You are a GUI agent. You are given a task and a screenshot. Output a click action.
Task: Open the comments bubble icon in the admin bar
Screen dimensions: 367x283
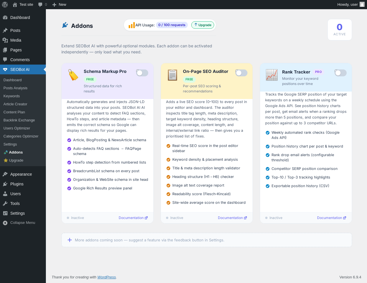coord(40,5)
